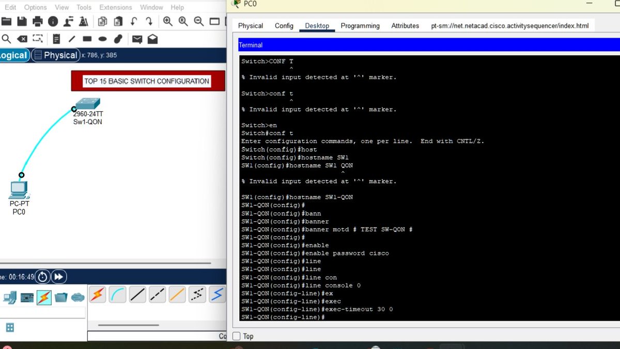Add a Simple PDU with the closed envelope icon
620x349 pixels.
[x=137, y=39]
